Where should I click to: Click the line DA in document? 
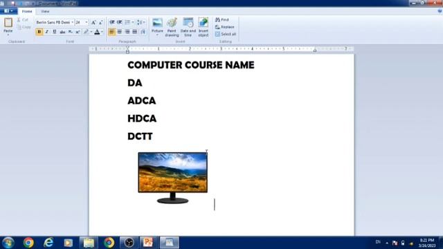point(135,83)
